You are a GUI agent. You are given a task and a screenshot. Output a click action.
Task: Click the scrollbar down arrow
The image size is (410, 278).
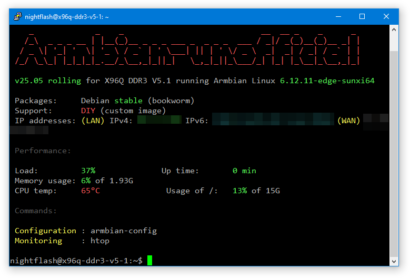point(394,261)
